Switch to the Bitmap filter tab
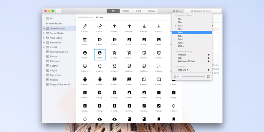This screenshot has height=132, width=264. pyautogui.click(x=151, y=11)
